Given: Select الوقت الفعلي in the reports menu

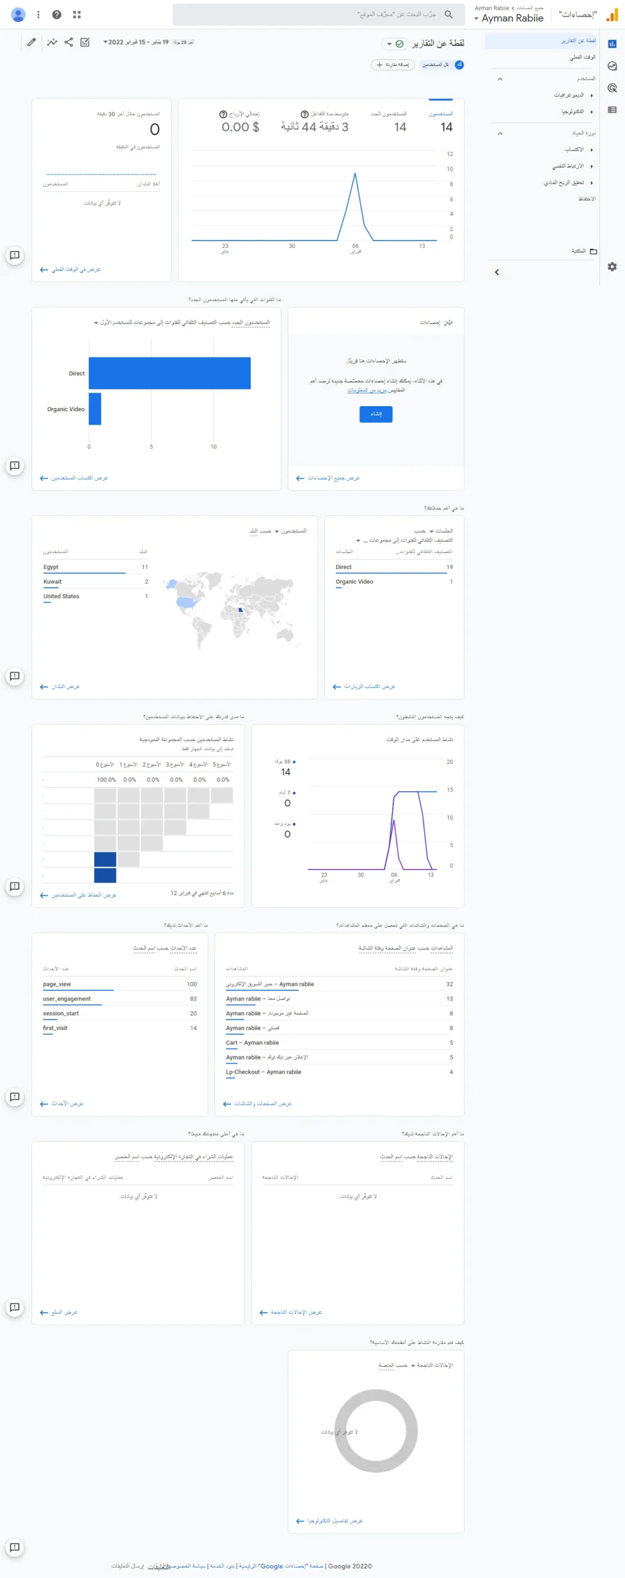Looking at the screenshot, I should (582, 57).
